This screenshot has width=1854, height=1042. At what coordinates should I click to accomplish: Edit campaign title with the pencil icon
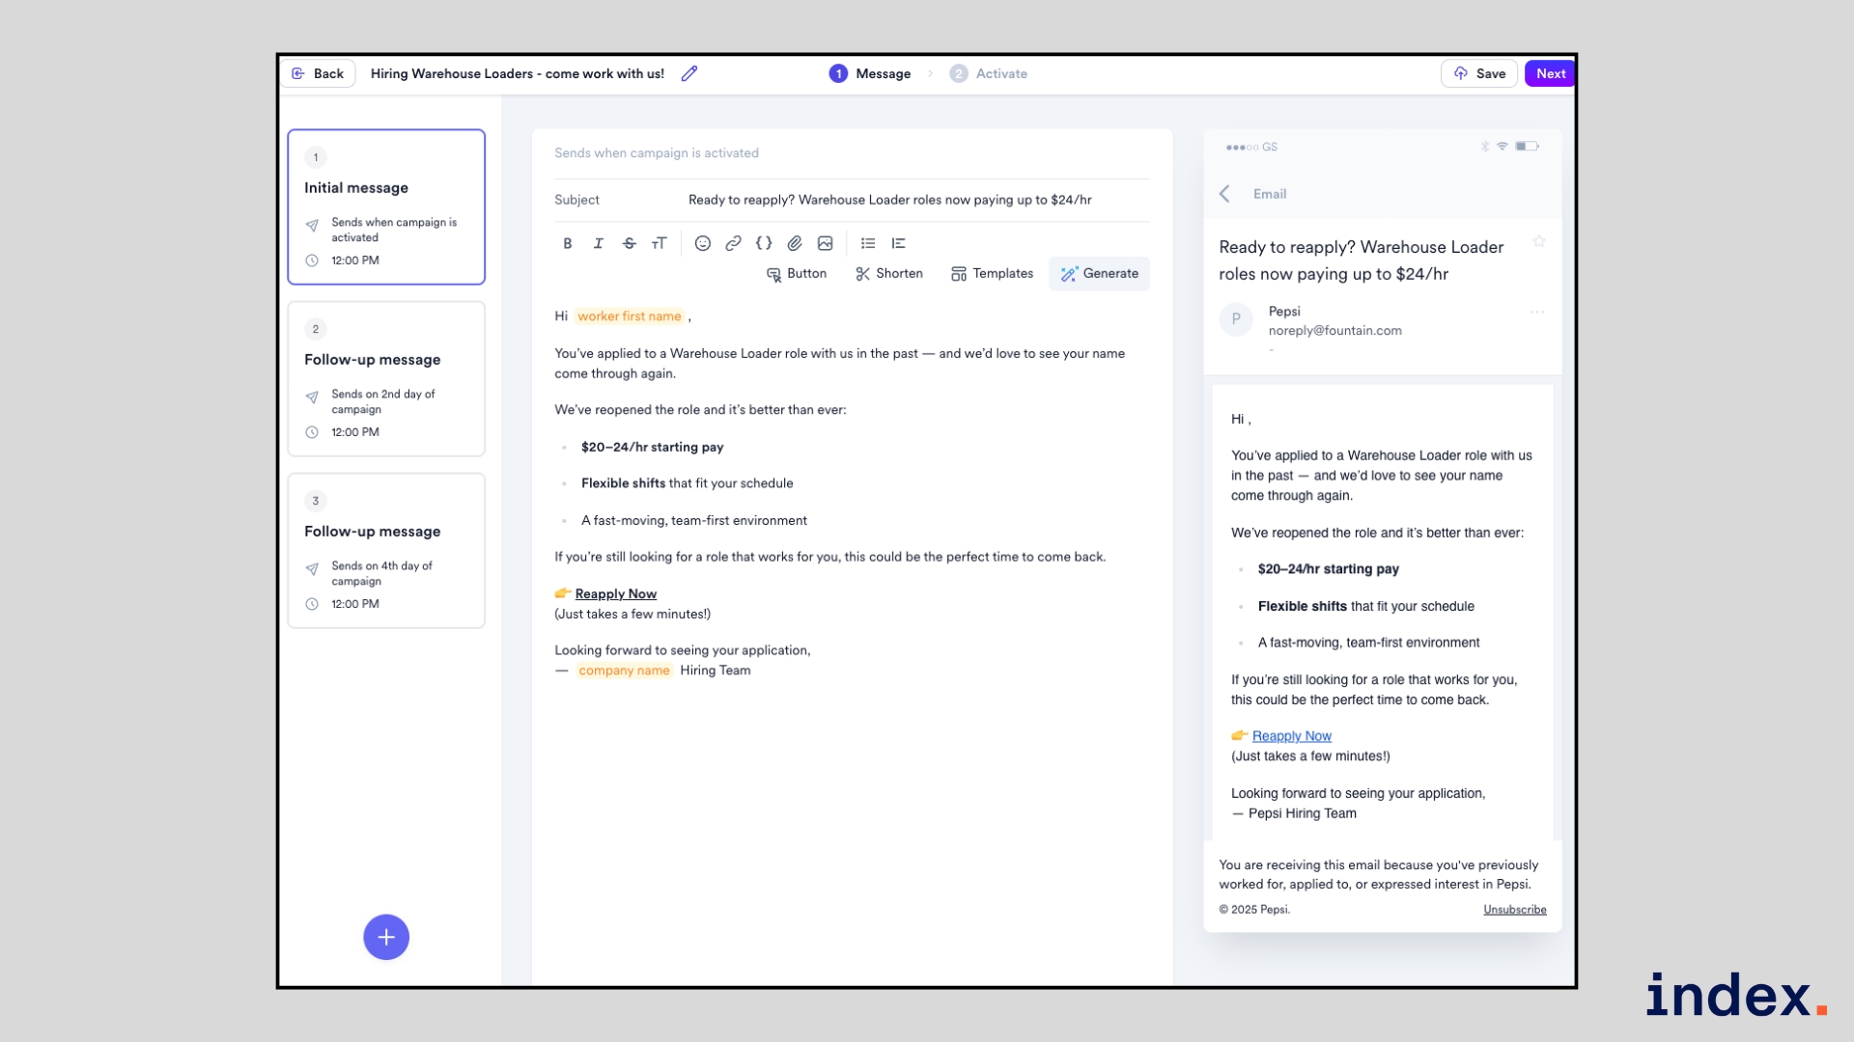click(689, 73)
